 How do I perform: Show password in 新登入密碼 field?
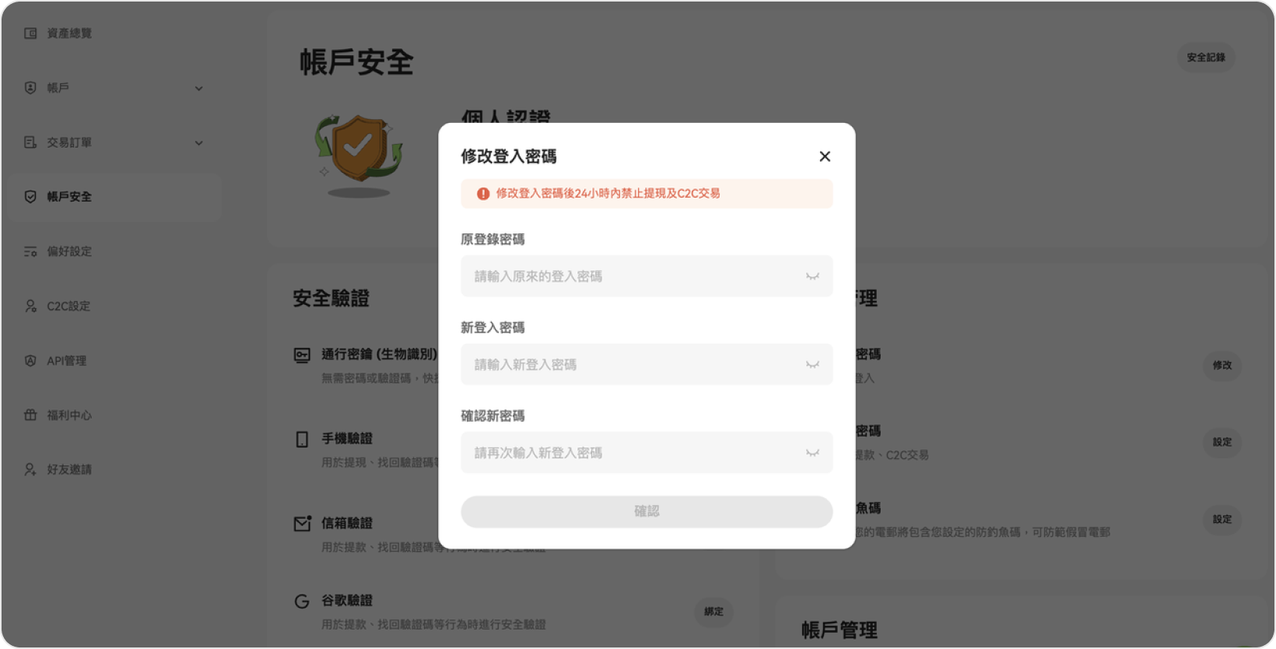coord(812,365)
